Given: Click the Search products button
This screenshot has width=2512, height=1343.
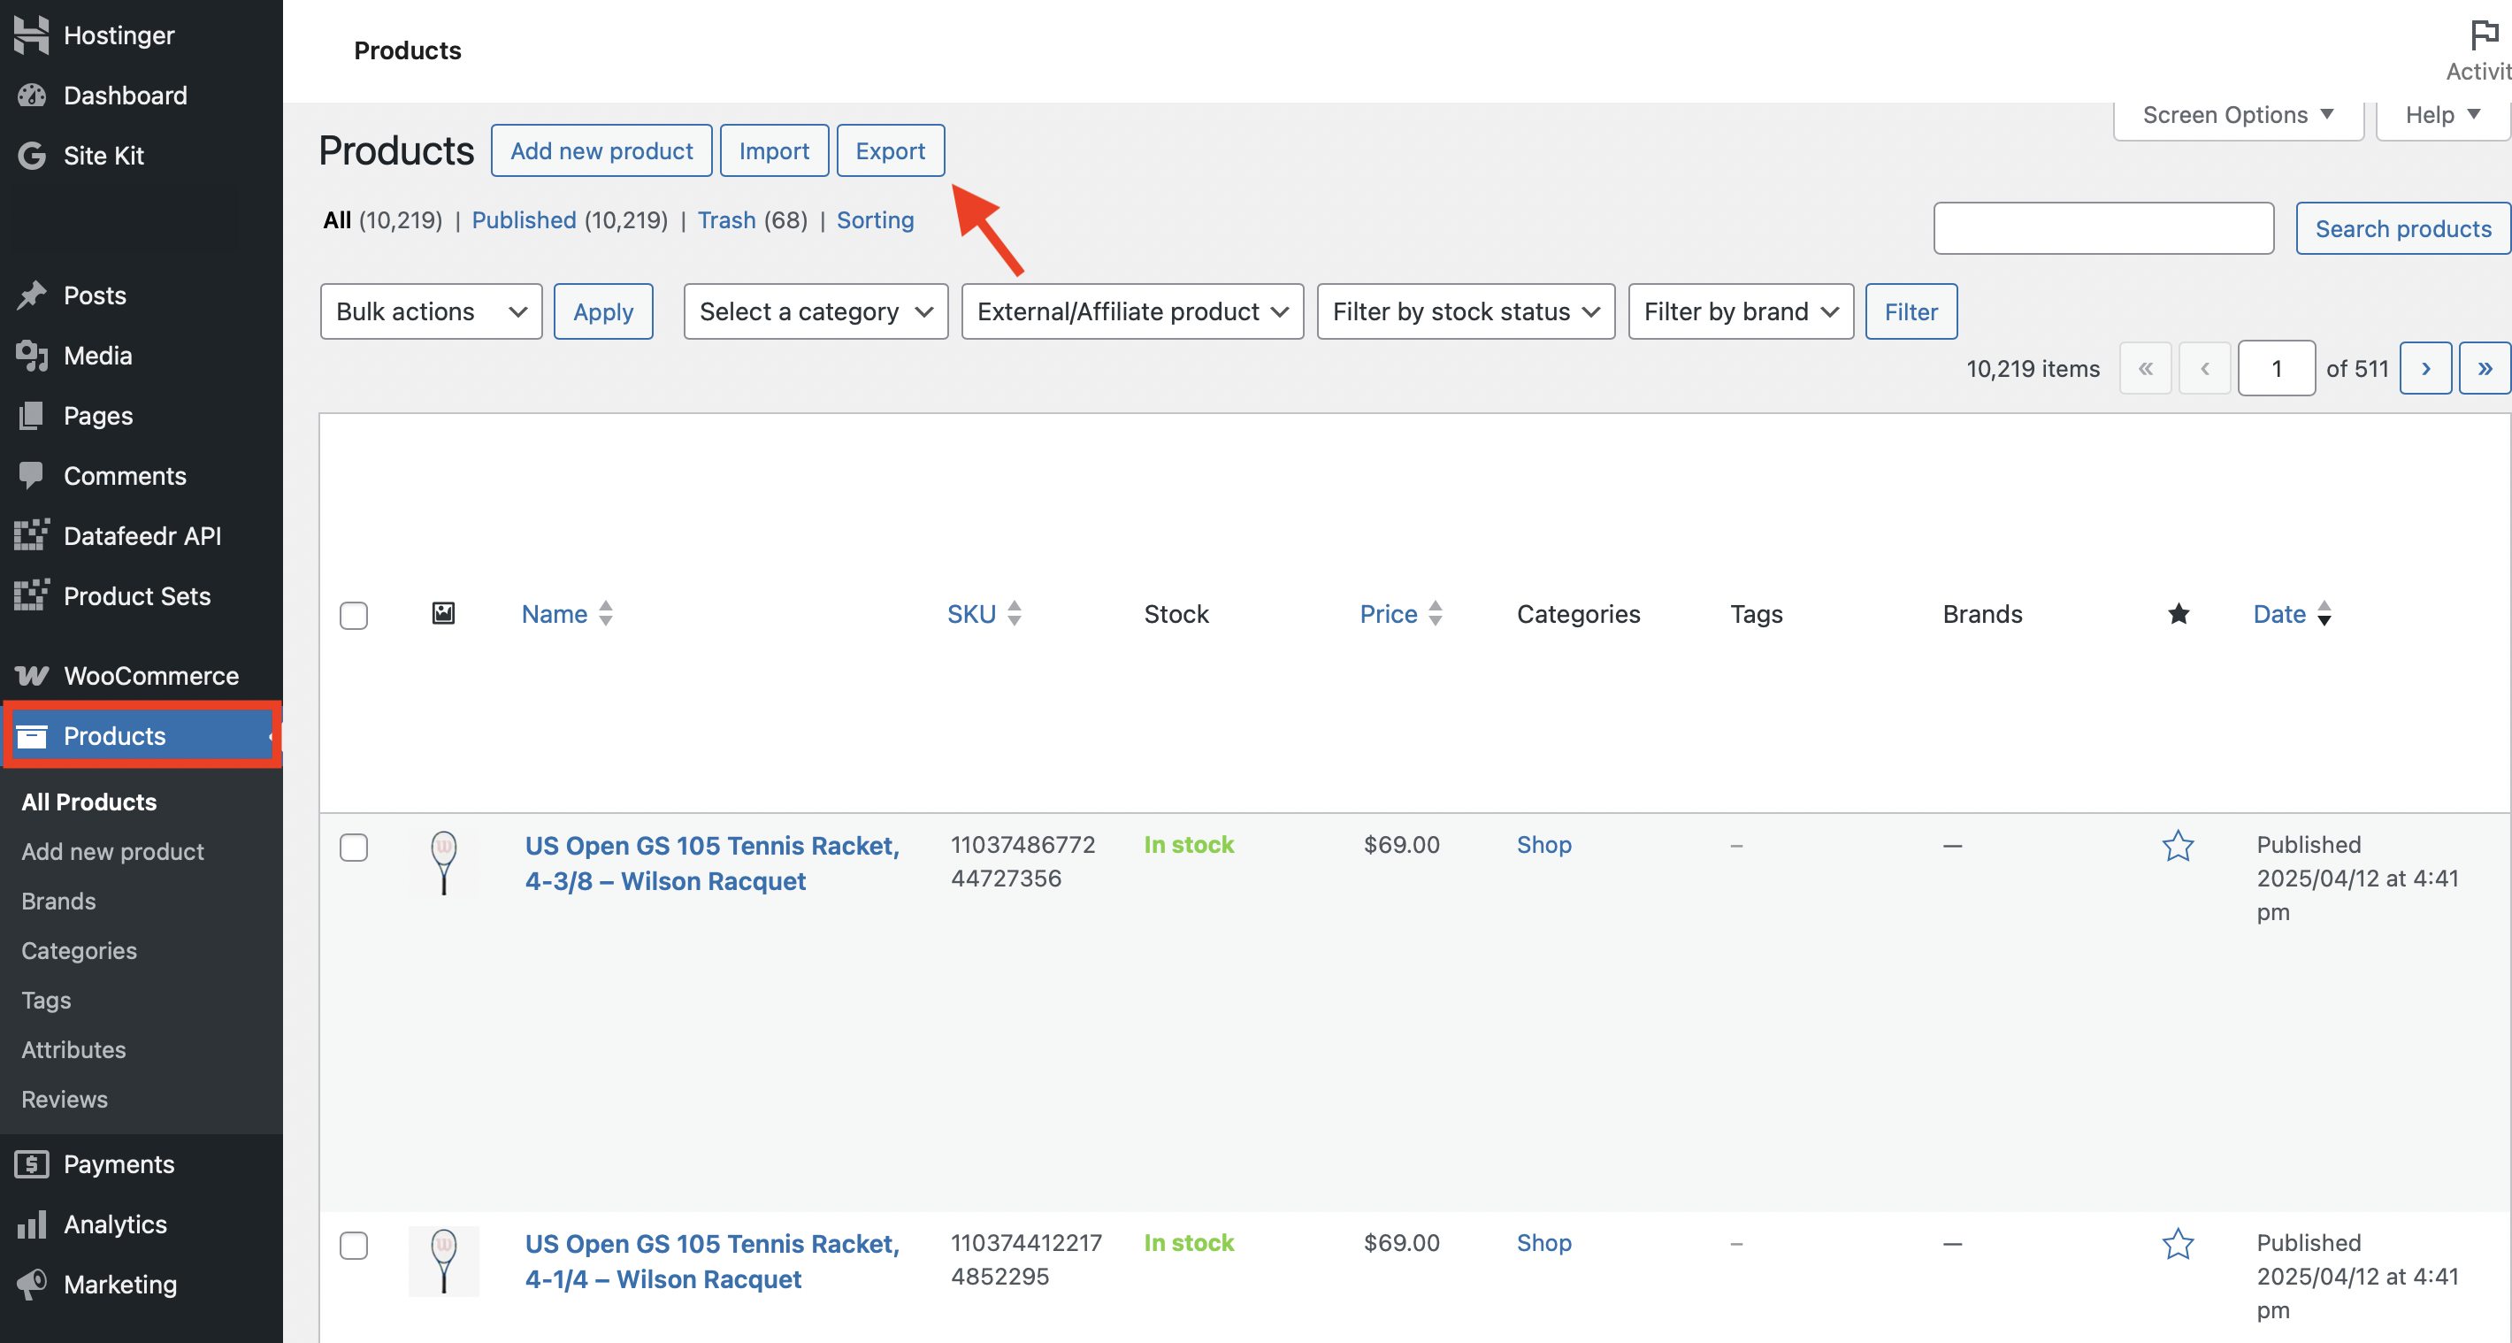Looking at the screenshot, I should 2403,228.
